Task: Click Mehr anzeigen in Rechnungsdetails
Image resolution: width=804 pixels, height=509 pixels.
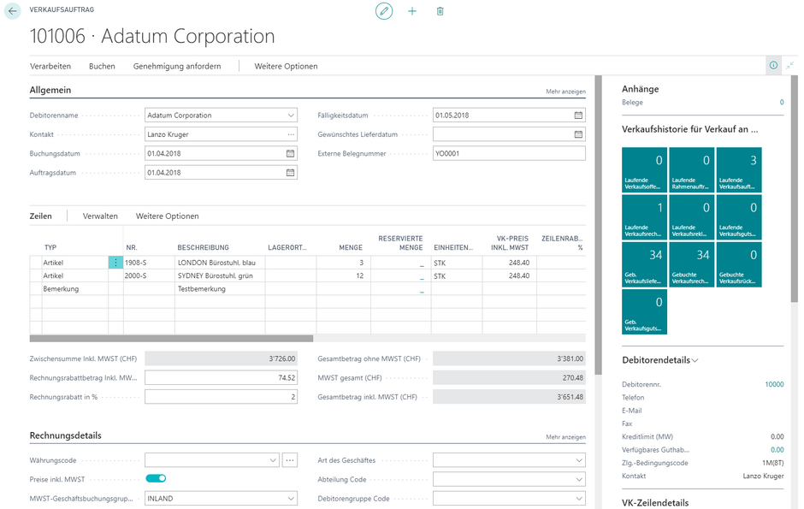Action: (x=565, y=437)
